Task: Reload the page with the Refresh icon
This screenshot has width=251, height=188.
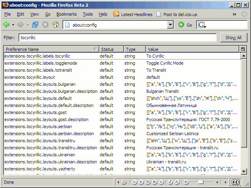Action: (35, 25)
